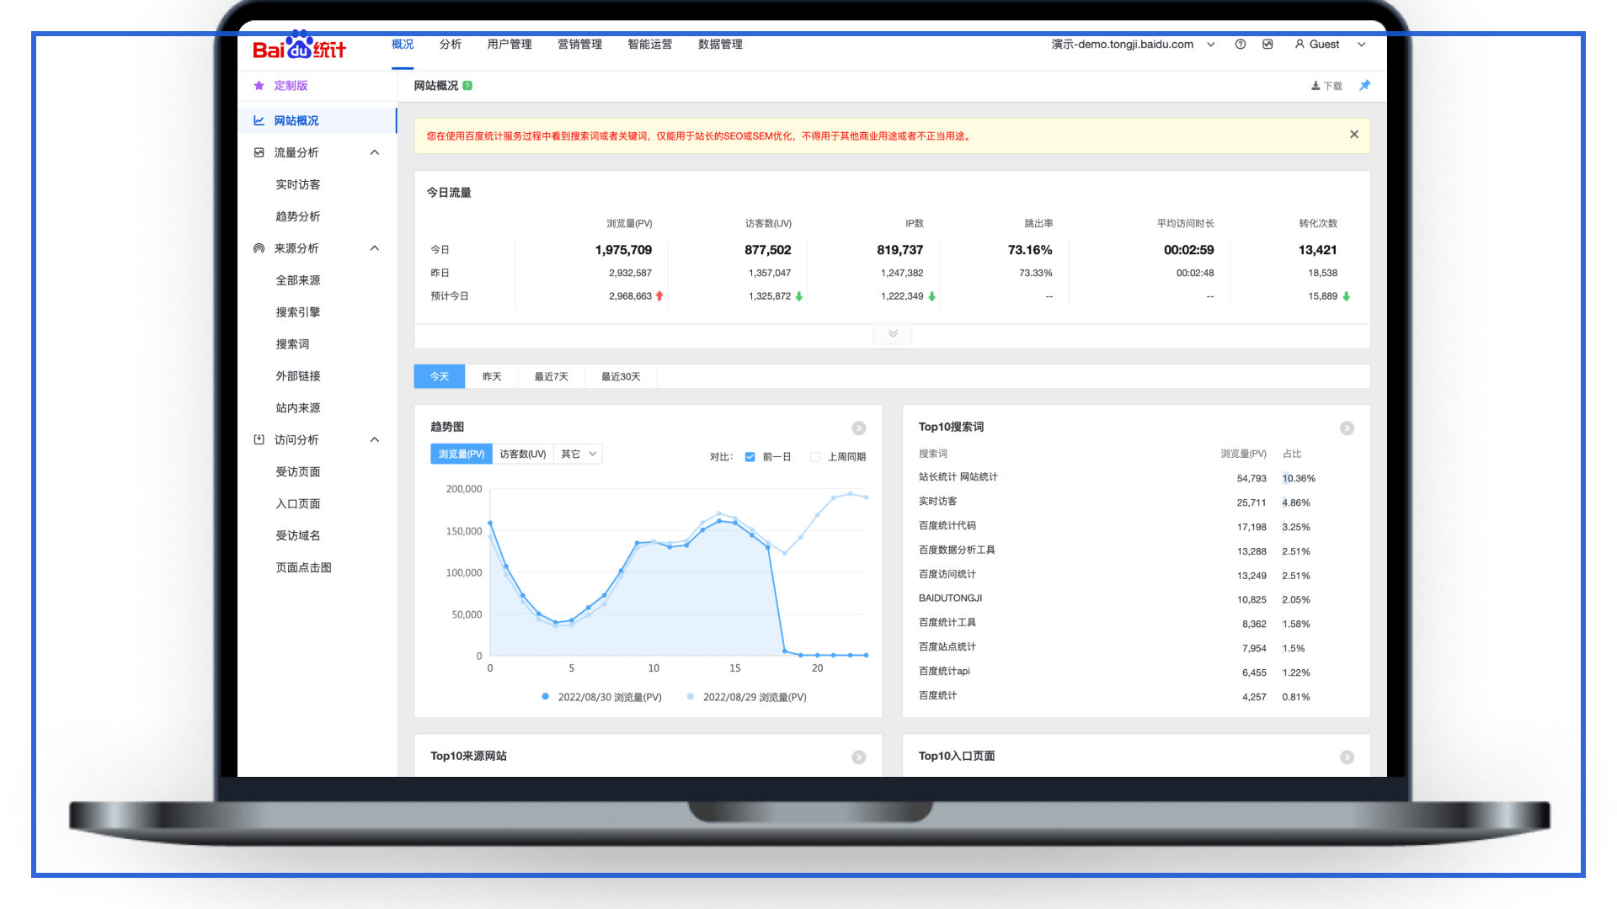Open help via the question-mark icon
Viewport: 1617px width, 909px height.
click(x=1240, y=45)
